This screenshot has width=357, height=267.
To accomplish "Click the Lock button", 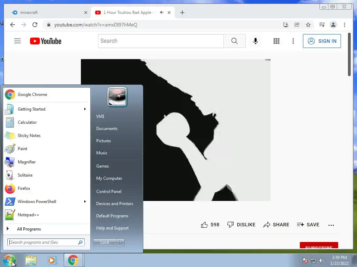I will [105, 242].
